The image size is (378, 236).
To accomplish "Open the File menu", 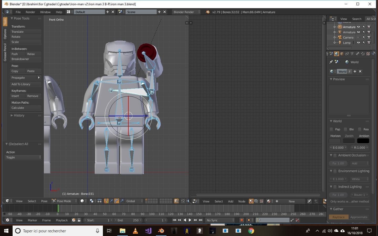I will click(18, 12).
